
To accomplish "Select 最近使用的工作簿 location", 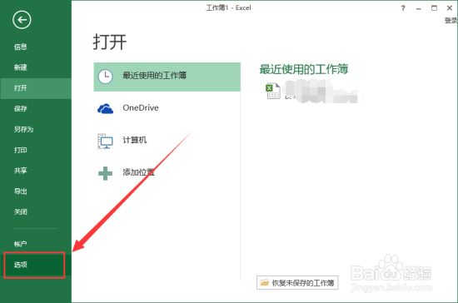I will pyautogui.click(x=167, y=77).
